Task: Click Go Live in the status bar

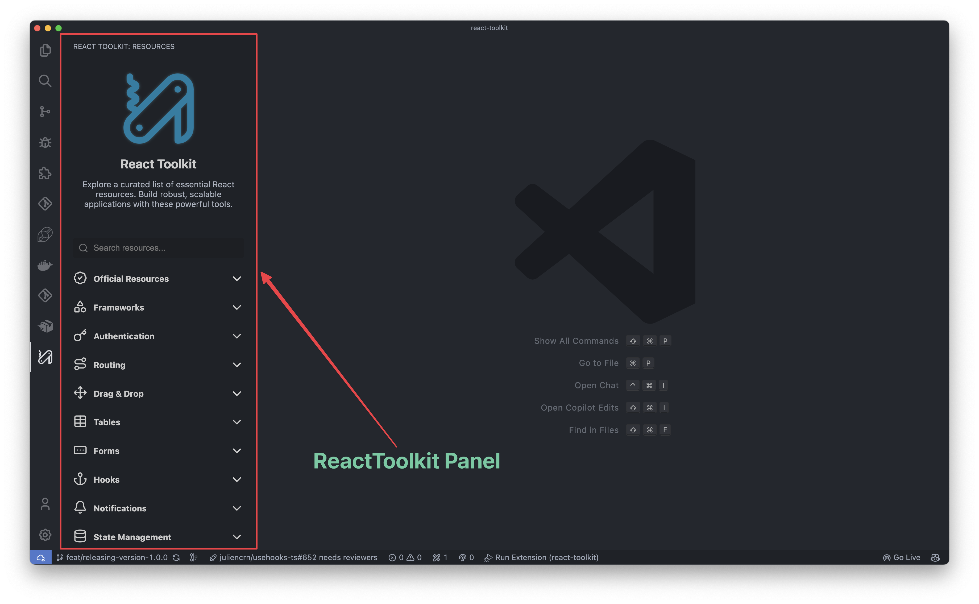Action: 902,558
